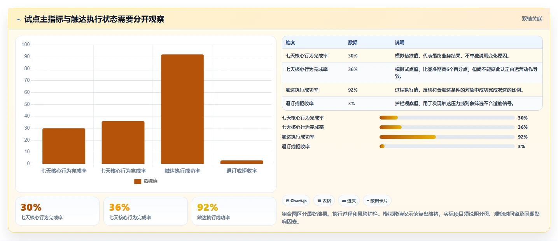Screen dimensions: 558x241
Task: Click the 数据 column header in the table
Action: pyautogui.click(x=353, y=43)
